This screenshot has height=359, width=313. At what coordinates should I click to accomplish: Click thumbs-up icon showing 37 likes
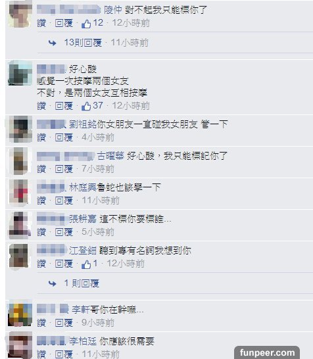(x=86, y=106)
